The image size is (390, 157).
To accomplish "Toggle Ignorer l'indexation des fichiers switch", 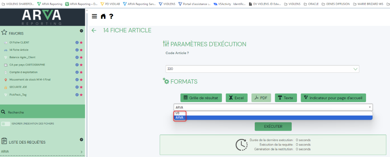I will pos(5,124).
